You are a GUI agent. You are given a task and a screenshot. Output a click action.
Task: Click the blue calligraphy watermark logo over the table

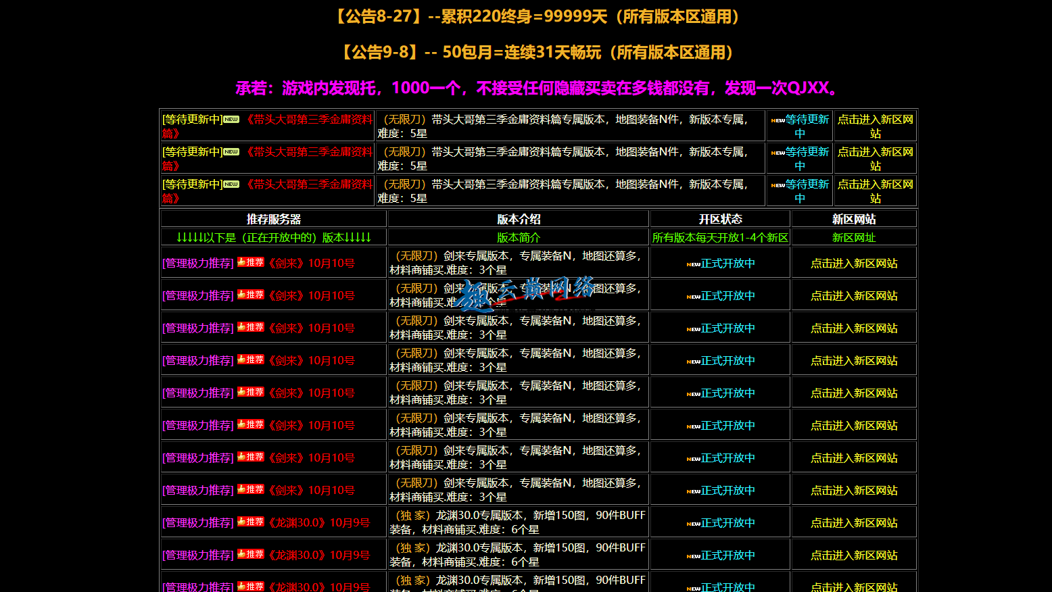point(524,292)
